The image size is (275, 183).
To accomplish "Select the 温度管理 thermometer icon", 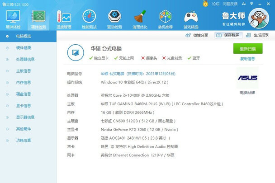I will (x=63, y=19).
